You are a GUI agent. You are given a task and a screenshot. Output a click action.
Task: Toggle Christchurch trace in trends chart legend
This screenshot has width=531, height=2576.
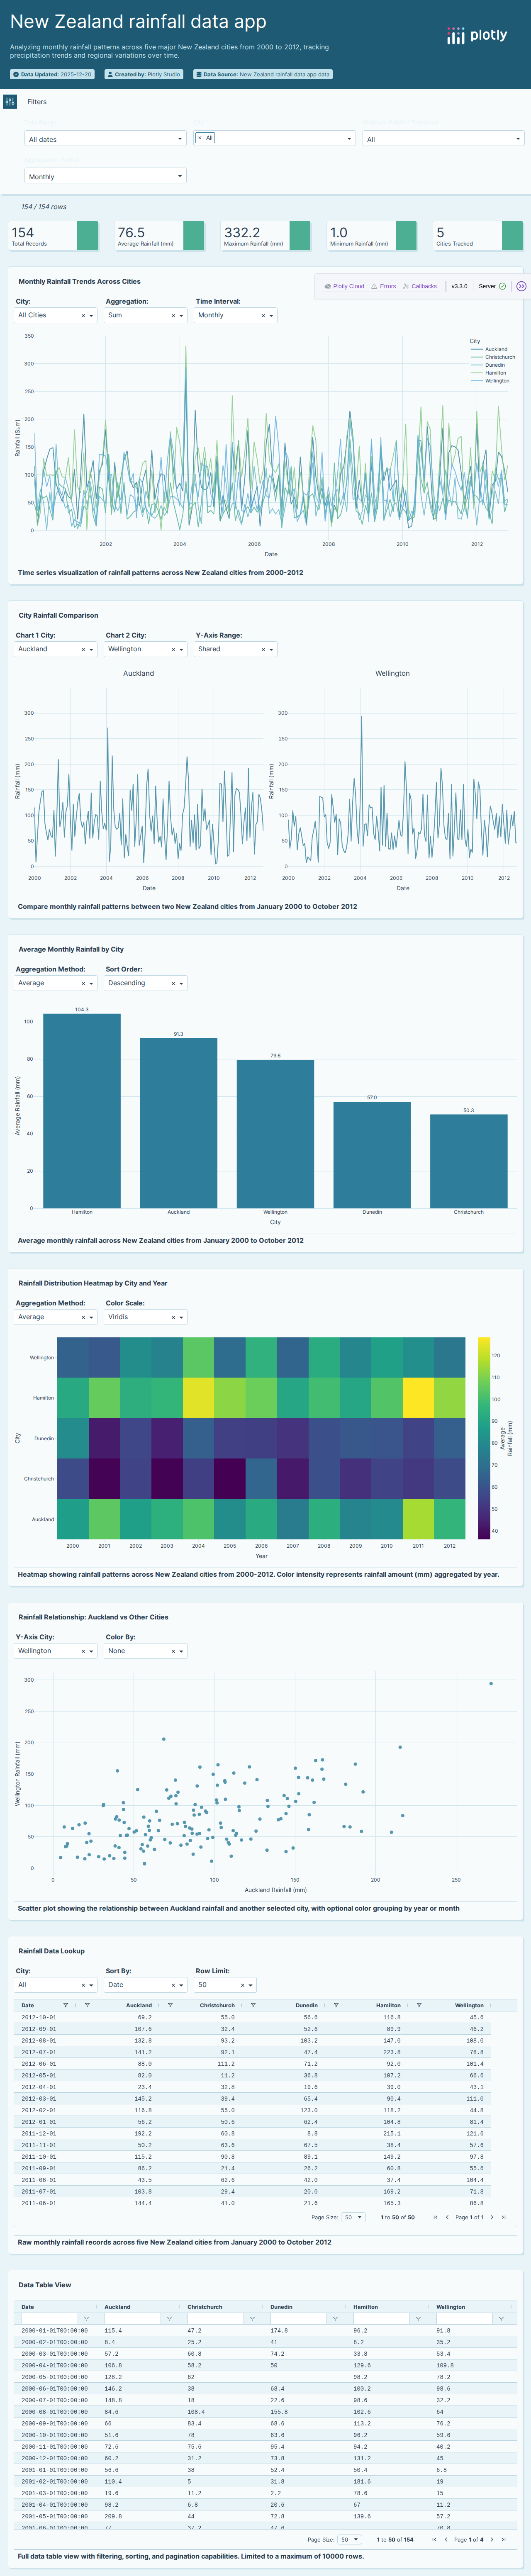point(493,357)
